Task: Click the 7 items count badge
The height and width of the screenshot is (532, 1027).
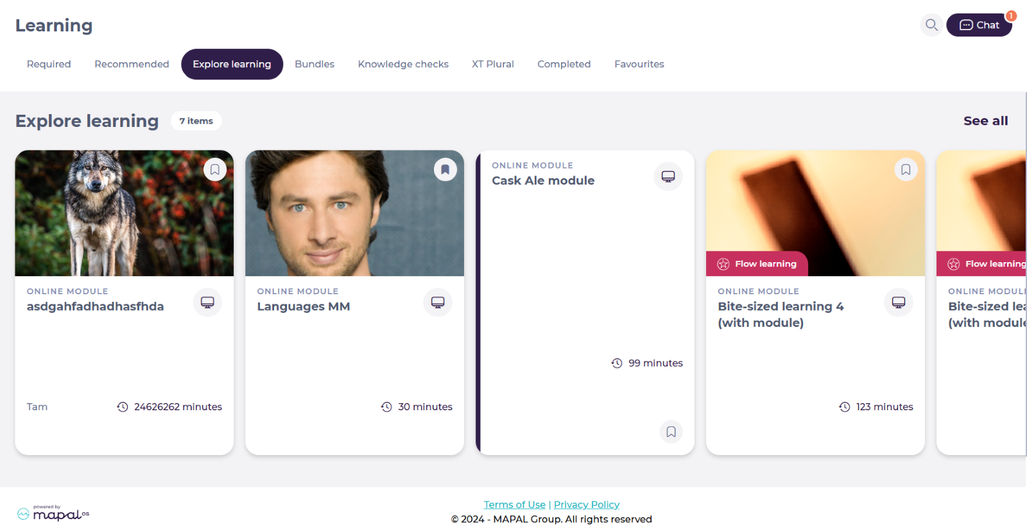Action: 196,121
